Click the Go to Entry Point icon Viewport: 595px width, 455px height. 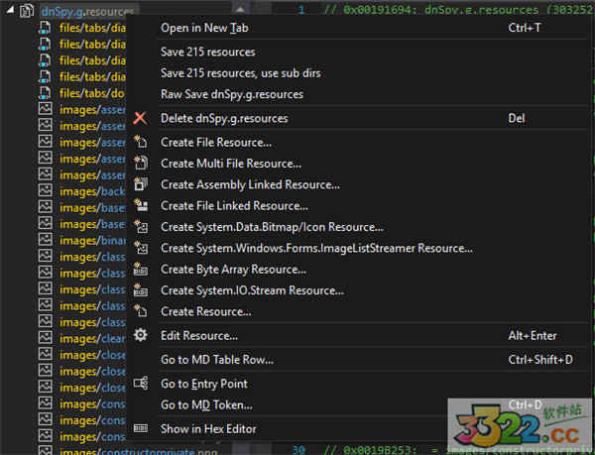coord(141,384)
